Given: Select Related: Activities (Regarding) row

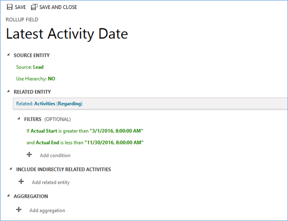Looking at the screenshot, I should pyautogui.click(x=150, y=104).
